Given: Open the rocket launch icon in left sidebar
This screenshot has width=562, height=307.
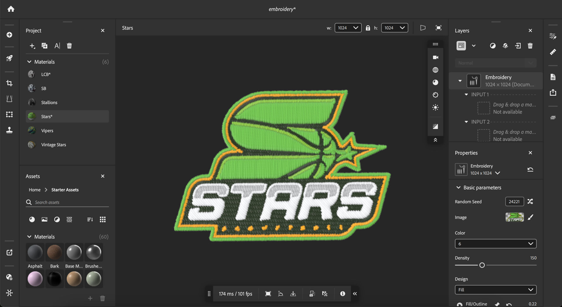Looking at the screenshot, I should [x=9, y=58].
